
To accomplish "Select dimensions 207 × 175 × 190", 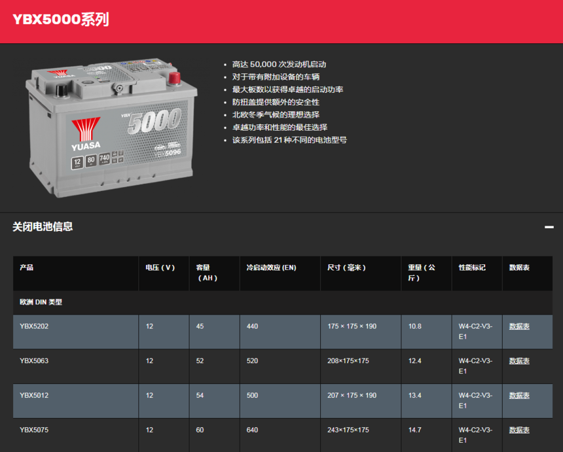I will (352, 395).
